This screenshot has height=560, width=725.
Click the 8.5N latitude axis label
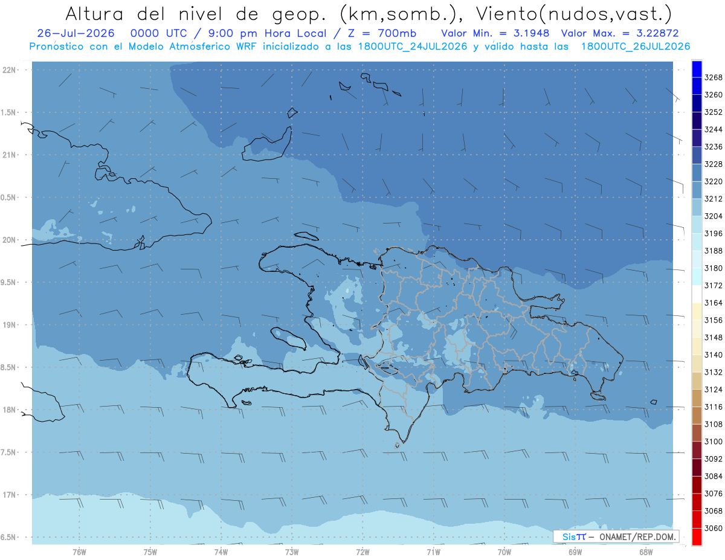coord(8,367)
